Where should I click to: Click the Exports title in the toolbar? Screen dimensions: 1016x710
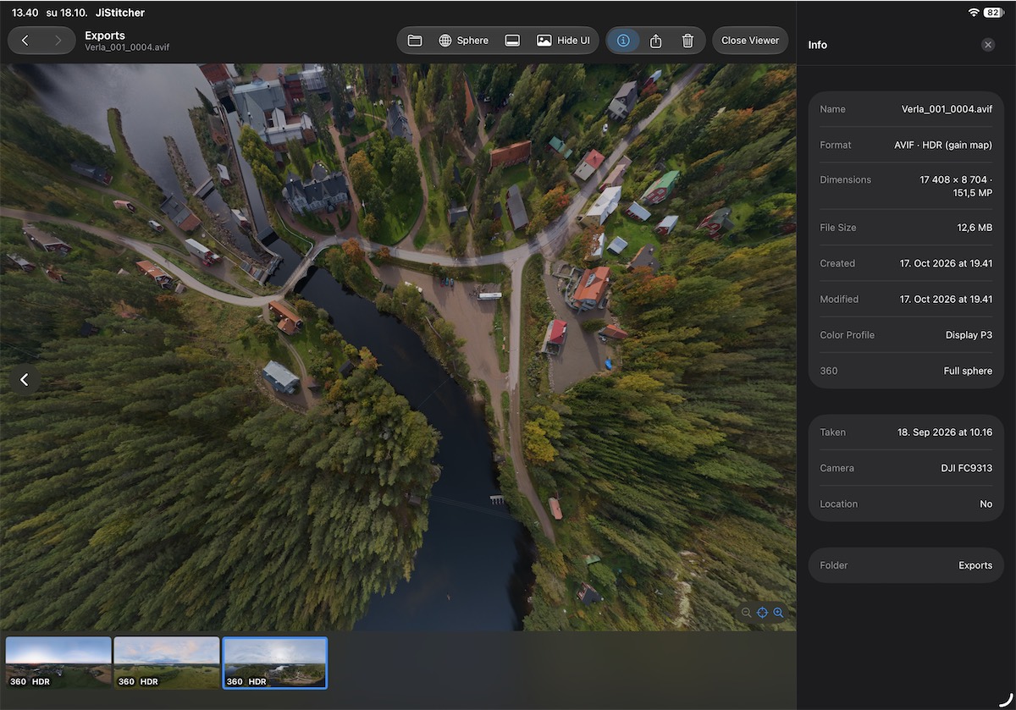point(105,36)
